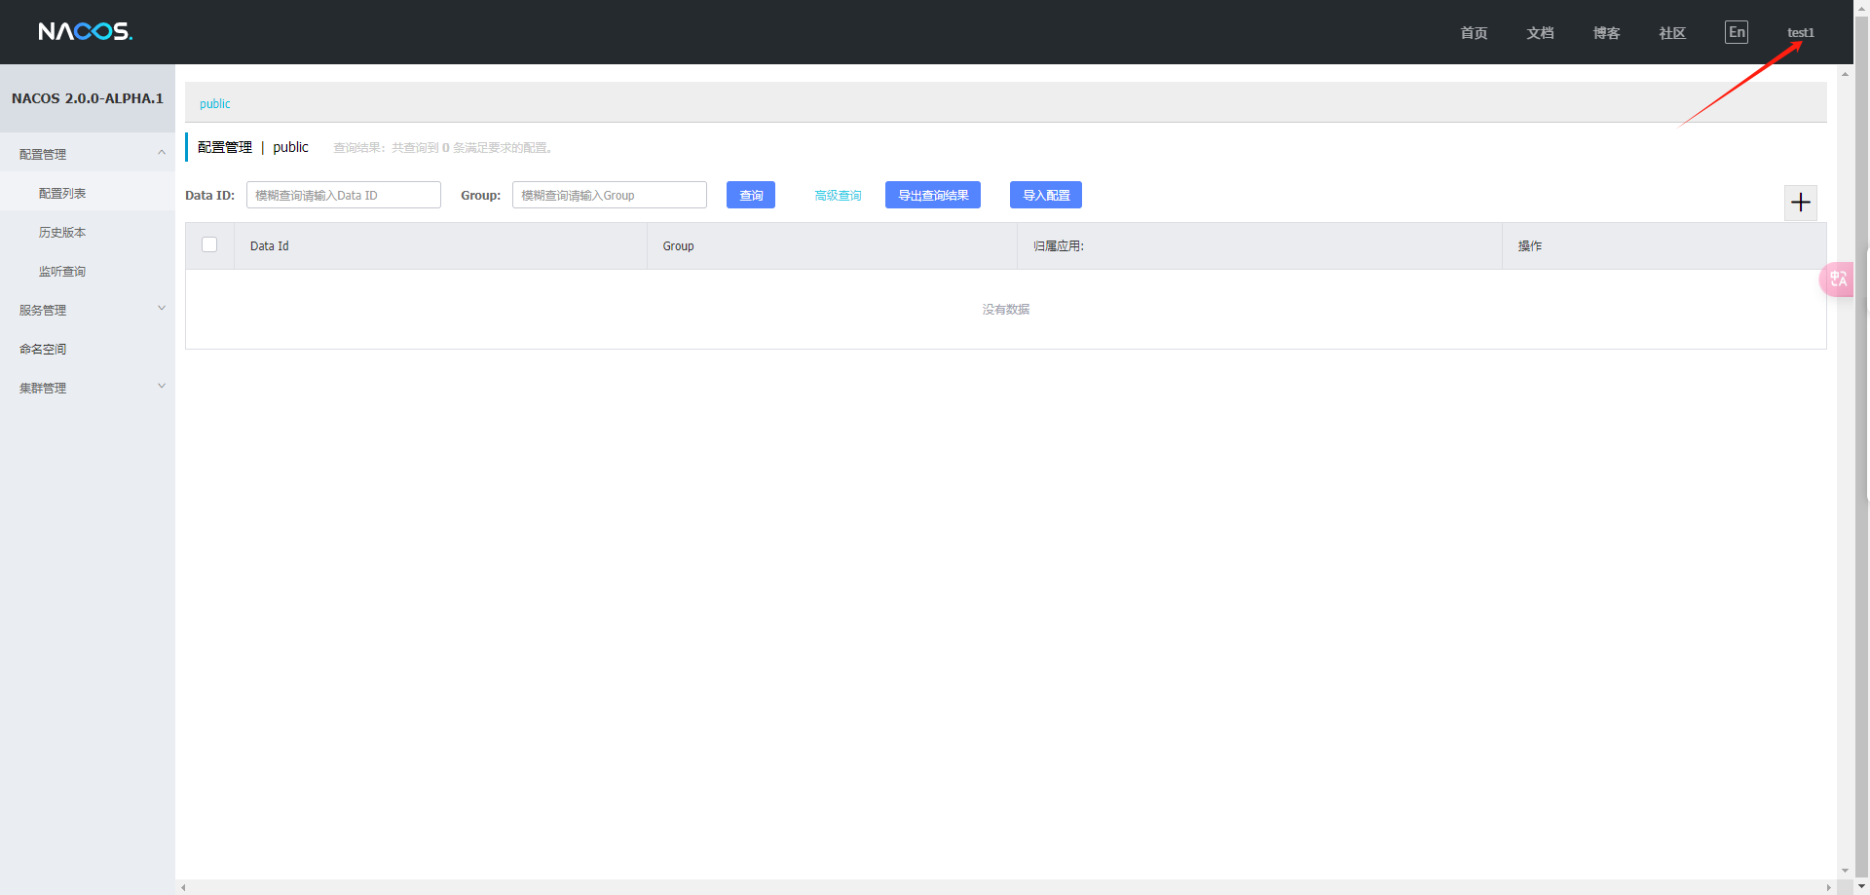The image size is (1870, 895).
Task: Click the 导出查询结果 button
Action: pyautogui.click(x=932, y=195)
